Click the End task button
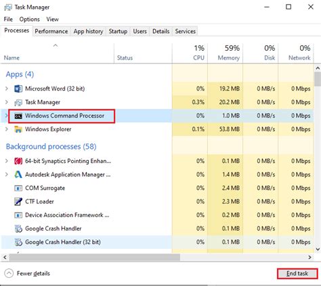The height and width of the screenshot is (286, 321). pyautogui.click(x=297, y=274)
